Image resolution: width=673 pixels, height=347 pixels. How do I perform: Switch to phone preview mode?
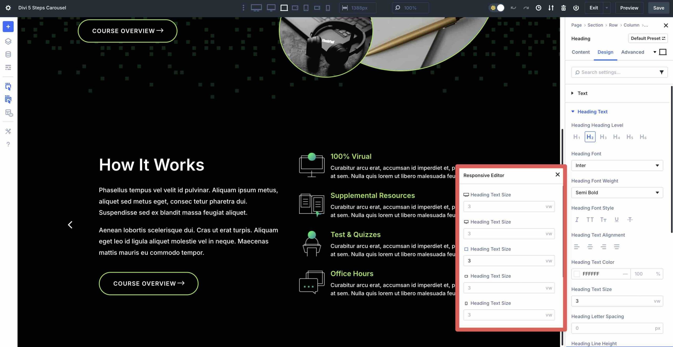327,8
